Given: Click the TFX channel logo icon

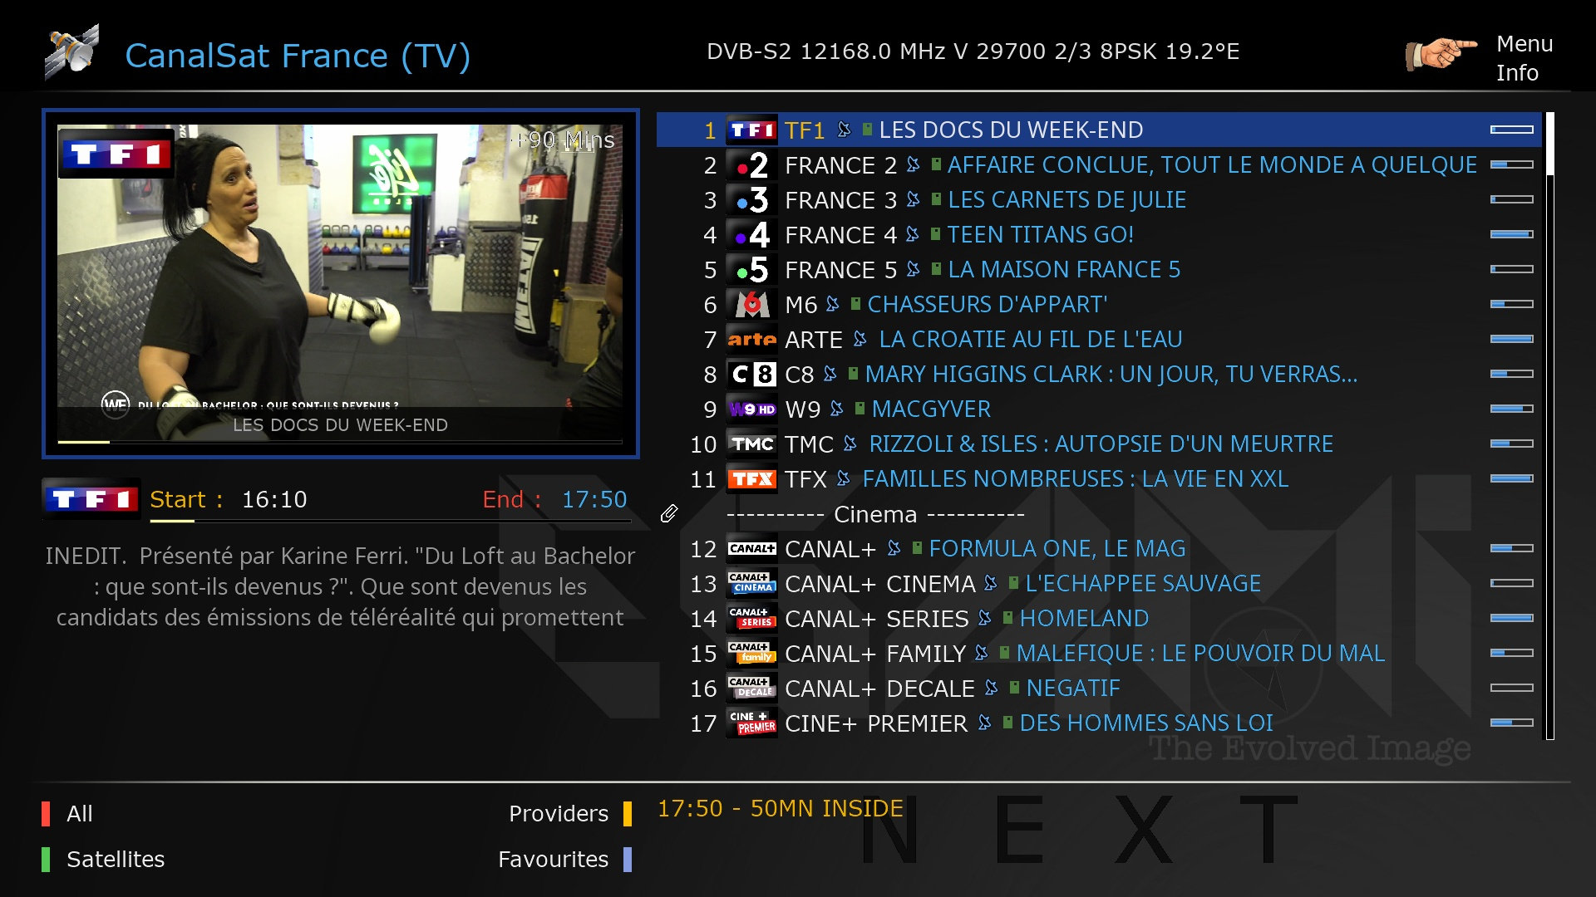Looking at the screenshot, I should [752, 478].
